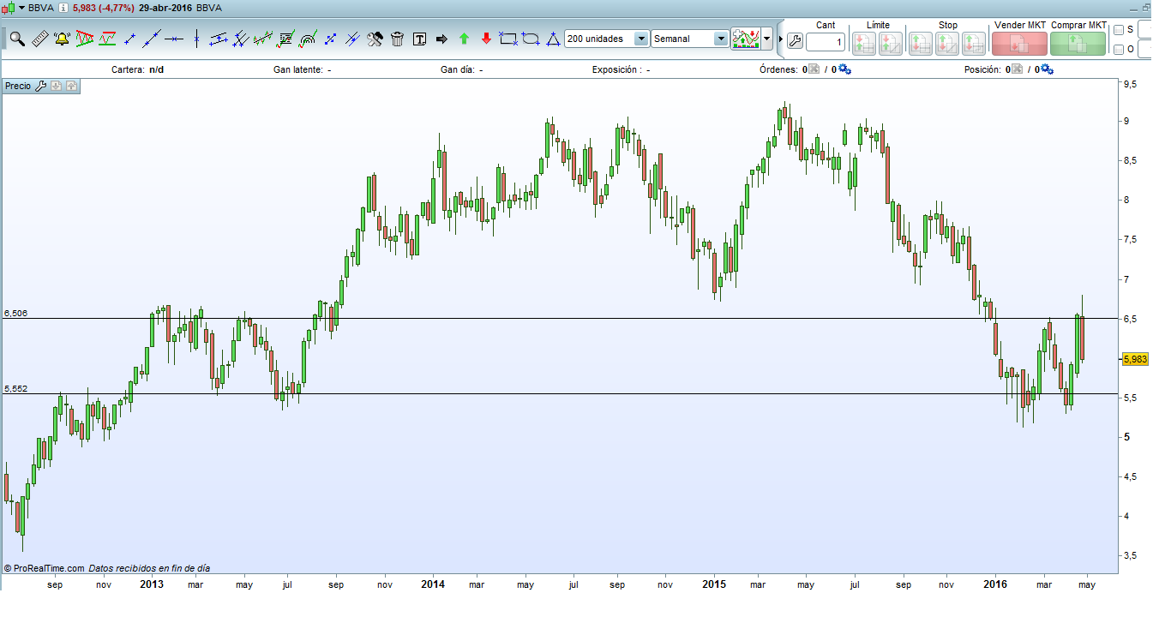Choose the Andrews pitchfork tool
This screenshot has width=1171, height=617.
tap(241, 39)
